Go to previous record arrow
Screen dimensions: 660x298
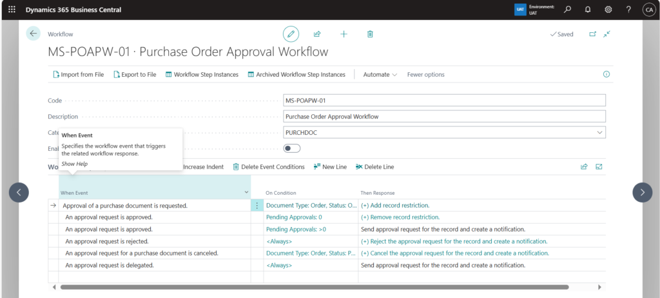click(19, 192)
